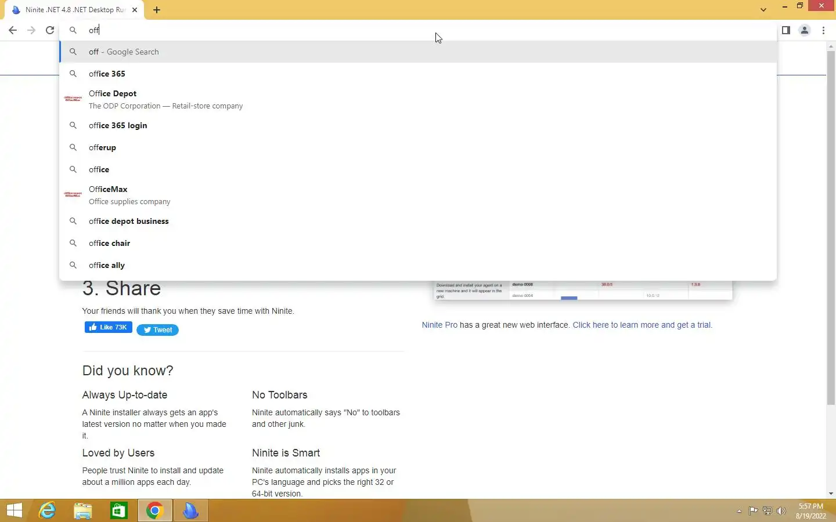Viewport: 836px width, 522px height.
Task: Click the address bar showing 'off'
Action: click(418, 30)
